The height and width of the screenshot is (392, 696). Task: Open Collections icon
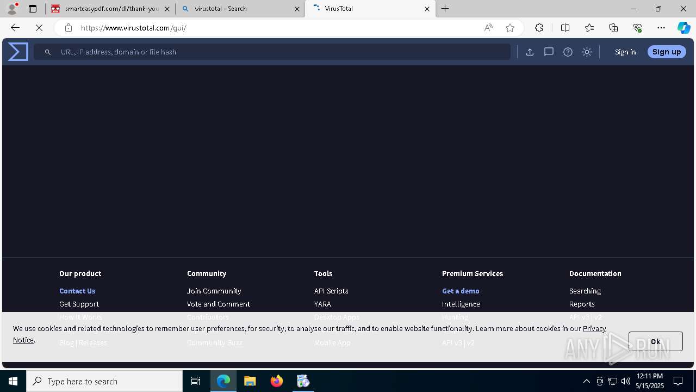[x=613, y=28]
